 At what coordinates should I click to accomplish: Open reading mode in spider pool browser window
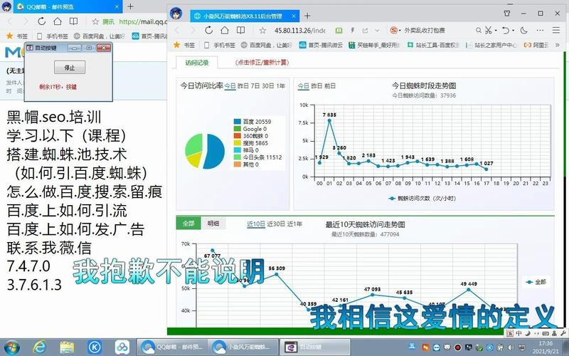[240, 30]
